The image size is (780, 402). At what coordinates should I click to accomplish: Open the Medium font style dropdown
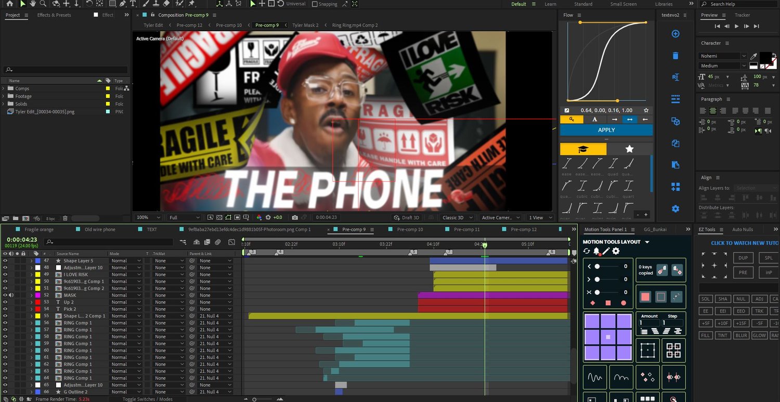[x=723, y=66]
